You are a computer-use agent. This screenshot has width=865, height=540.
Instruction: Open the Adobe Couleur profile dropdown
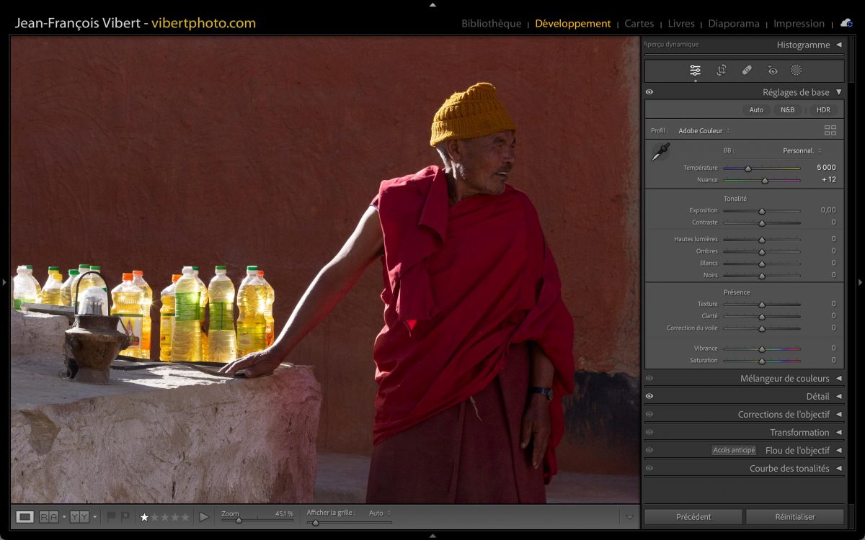(x=704, y=130)
